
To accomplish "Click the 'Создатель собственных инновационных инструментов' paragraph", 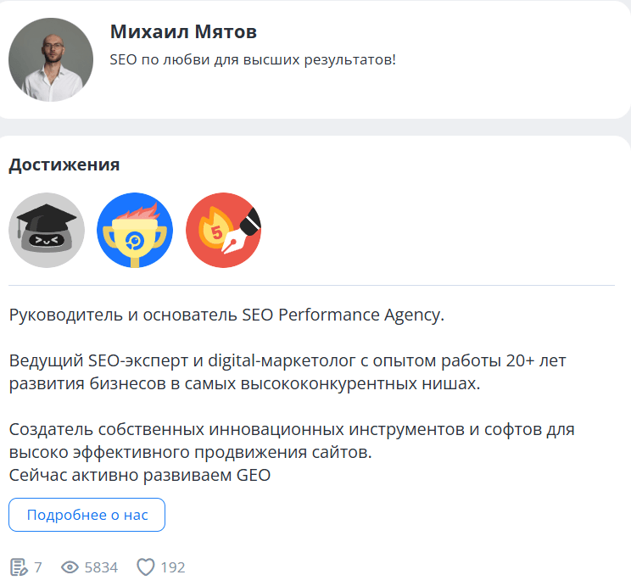I will coord(292,441).
